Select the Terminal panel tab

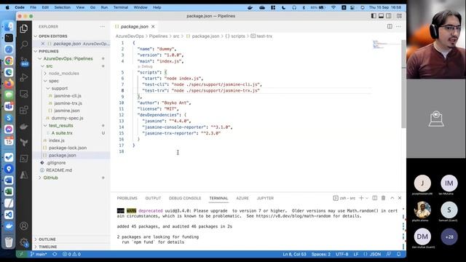click(218, 198)
